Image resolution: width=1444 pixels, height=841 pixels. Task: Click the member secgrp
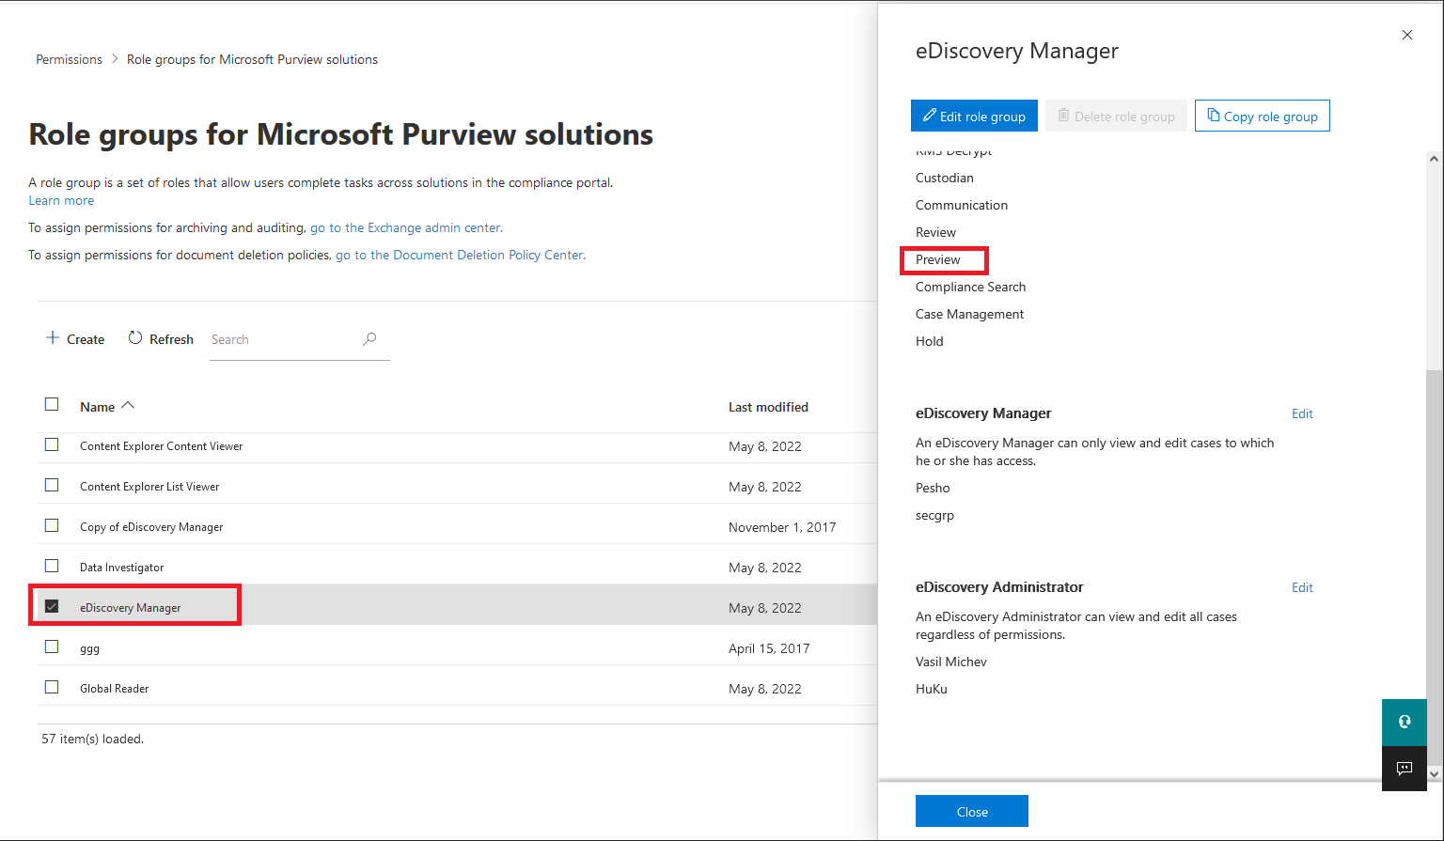pos(934,515)
